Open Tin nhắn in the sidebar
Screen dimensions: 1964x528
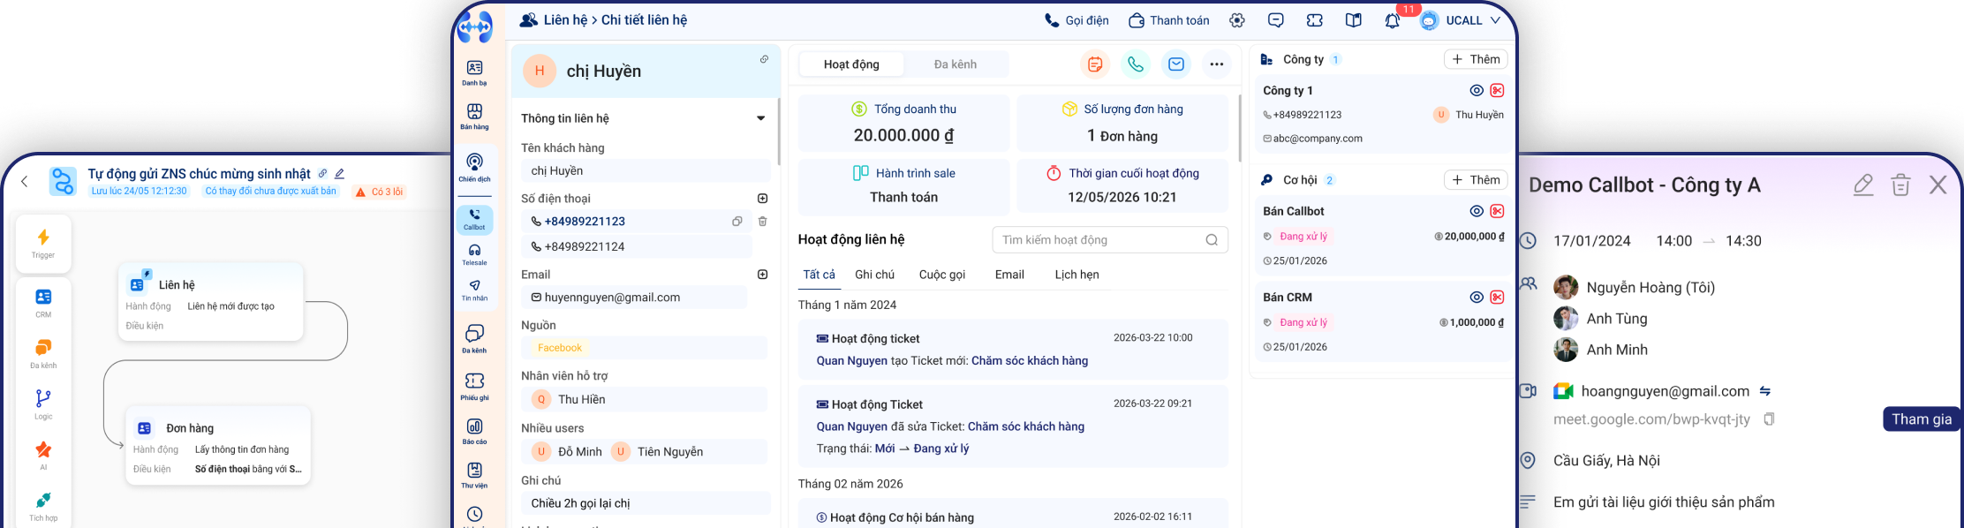(474, 290)
